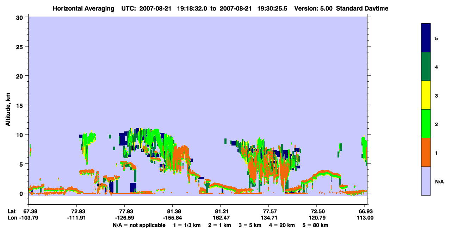
Task: Click the lavender N/A colorbar segment
Action: 426,181
